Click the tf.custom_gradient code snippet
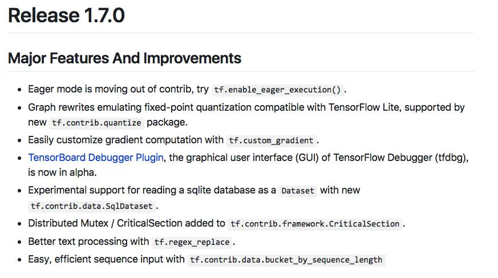 (x=271, y=140)
